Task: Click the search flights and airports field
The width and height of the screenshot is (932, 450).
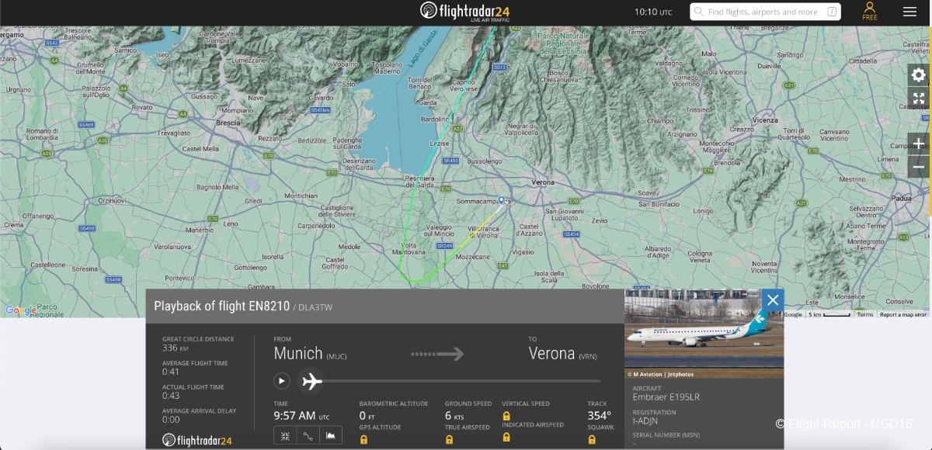Action: [765, 12]
